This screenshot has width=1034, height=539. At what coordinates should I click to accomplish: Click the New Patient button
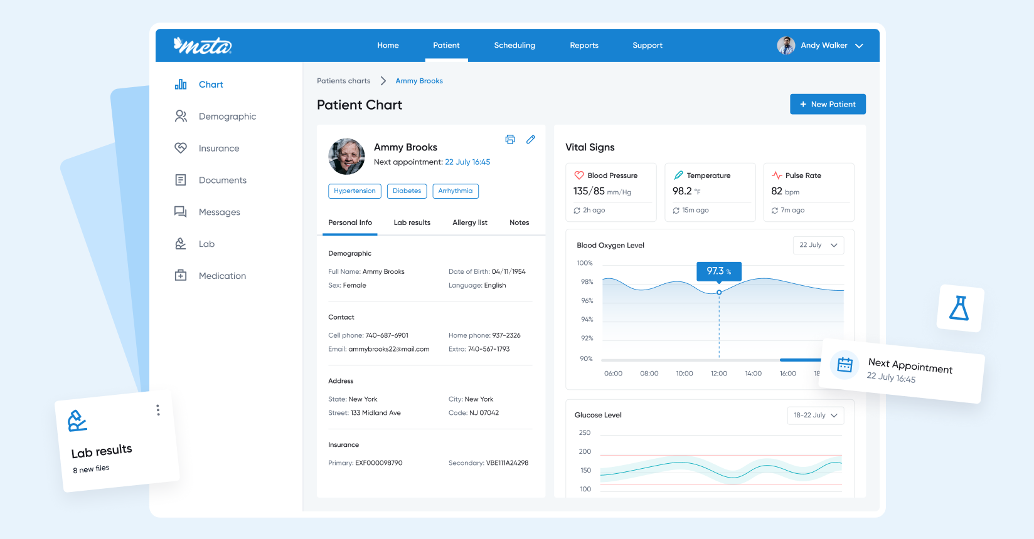pyautogui.click(x=828, y=104)
